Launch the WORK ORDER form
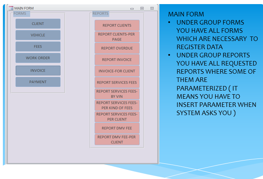 click(38, 58)
